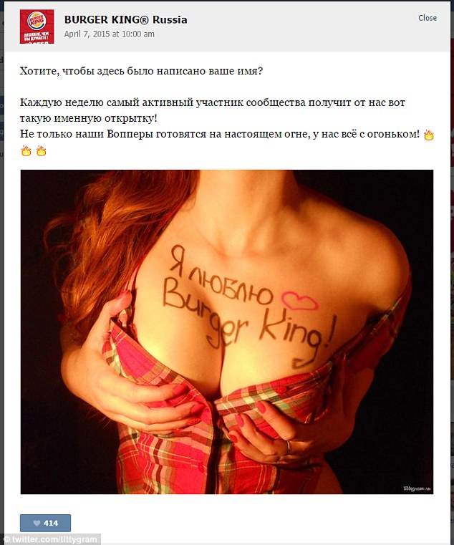This screenshot has height=545, width=454.
Task: Click the copyright symbol before twitter.com
Action: pos(6,540)
